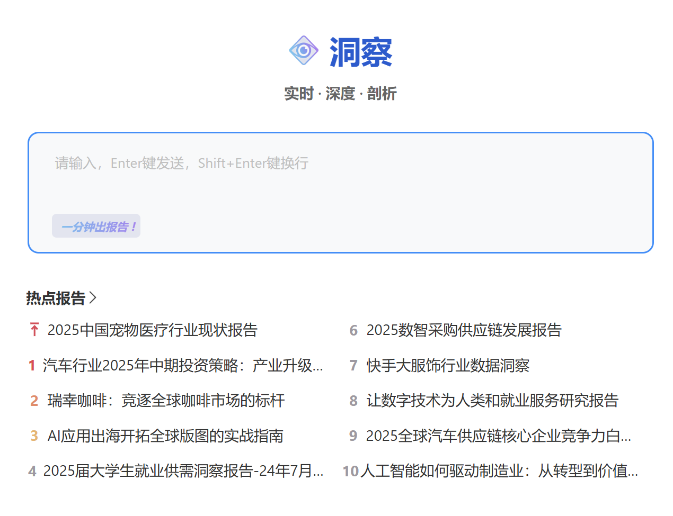
Task: Open 2025中国宠物医疗行业现状报告
Action: point(152,330)
